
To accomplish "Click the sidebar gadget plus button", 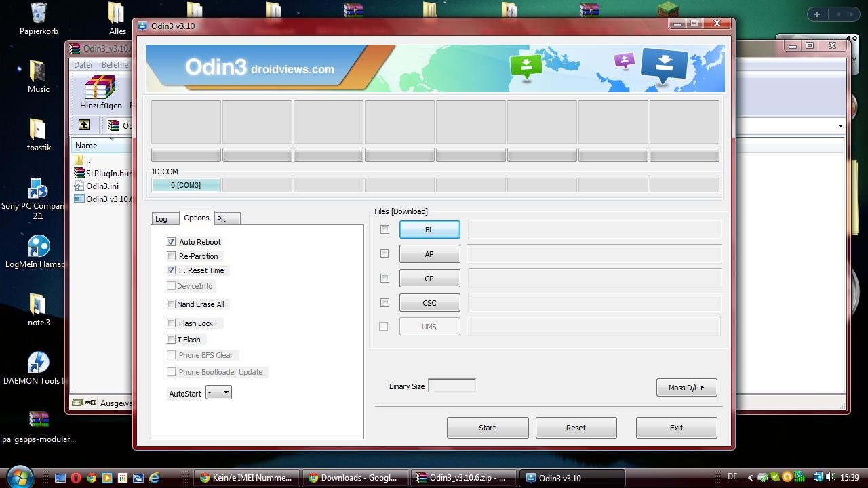I will (x=817, y=14).
